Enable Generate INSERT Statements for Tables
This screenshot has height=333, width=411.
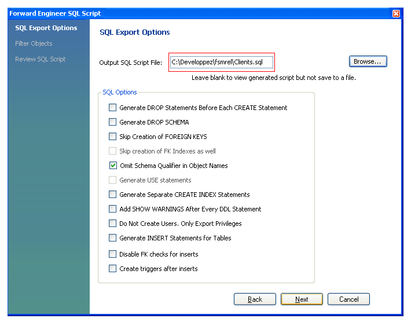(113, 238)
